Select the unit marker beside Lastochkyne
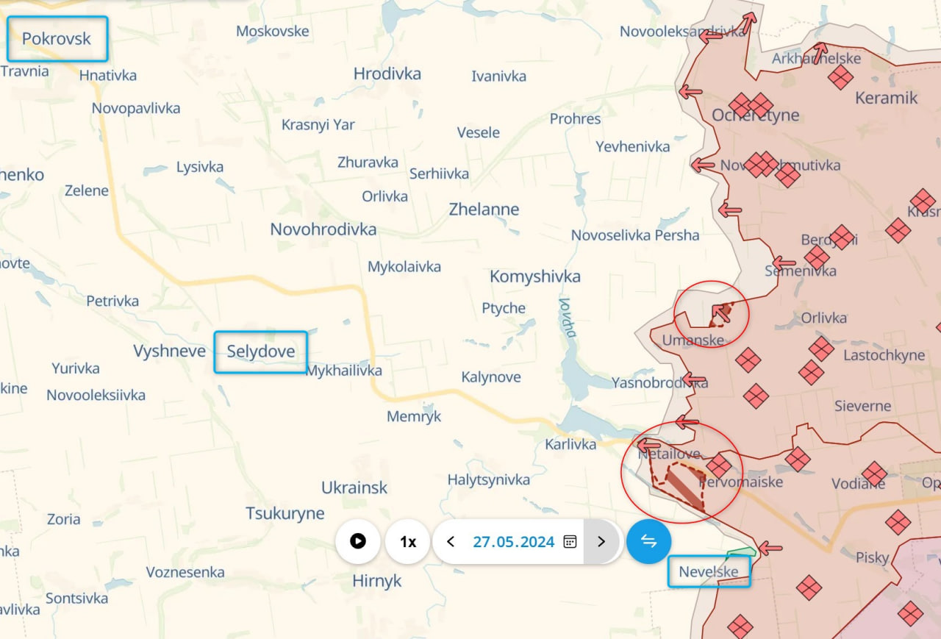This screenshot has width=941, height=639. click(x=821, y=349)
